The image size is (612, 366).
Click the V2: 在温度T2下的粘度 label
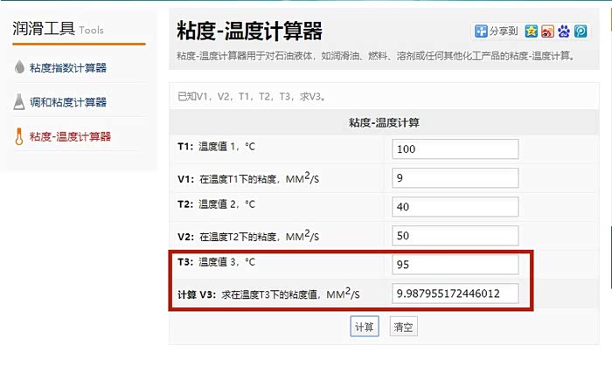248,236
